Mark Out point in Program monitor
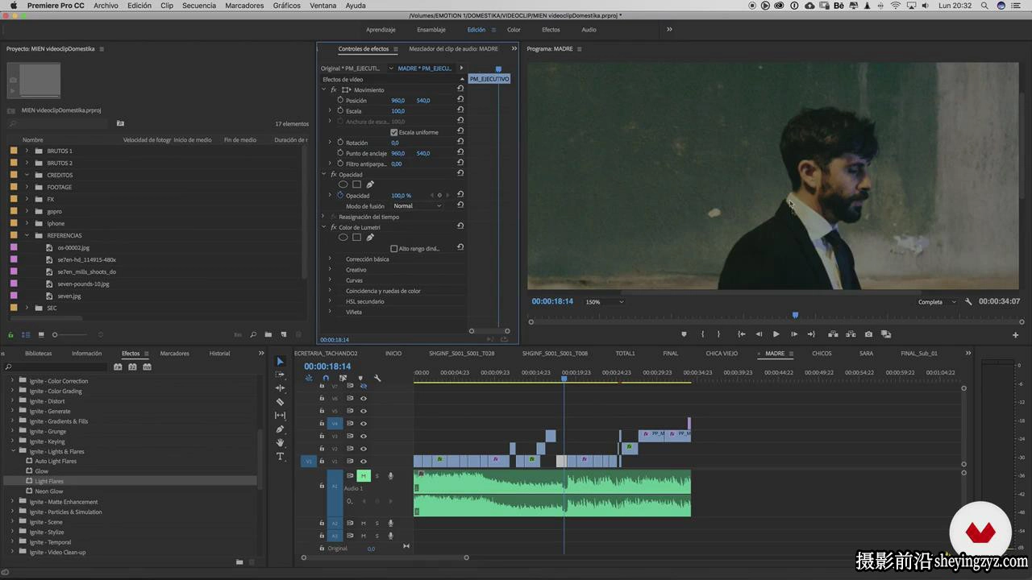Image resolution: width=1032 pixels, height=580 pixels. point(720,334)
